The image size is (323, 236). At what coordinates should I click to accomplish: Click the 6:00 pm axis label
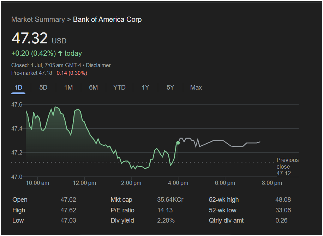pyautogui.click(x=225, y=183)
